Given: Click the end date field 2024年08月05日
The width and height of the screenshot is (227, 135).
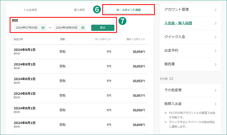Looking at the screenshot, I should tap(70, 28).
